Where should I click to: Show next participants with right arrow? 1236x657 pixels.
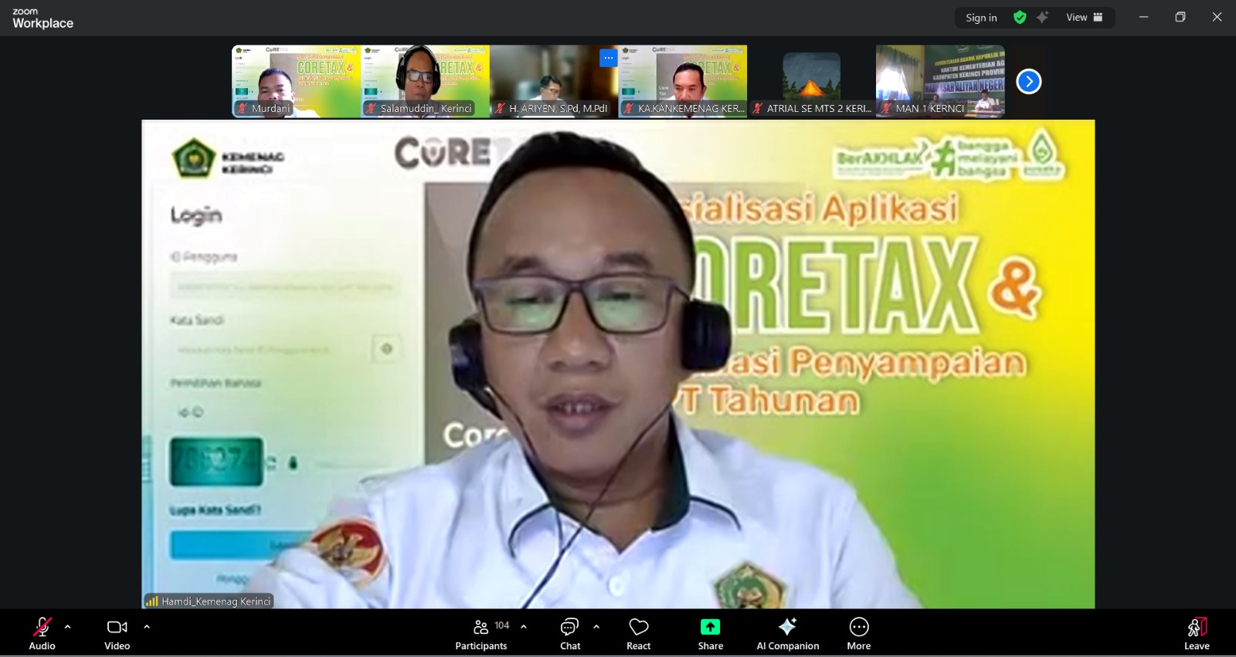1028,81
